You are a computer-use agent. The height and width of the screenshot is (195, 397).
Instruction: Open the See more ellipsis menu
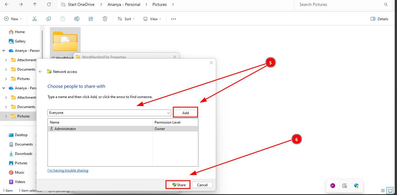(x=174, y=19)
